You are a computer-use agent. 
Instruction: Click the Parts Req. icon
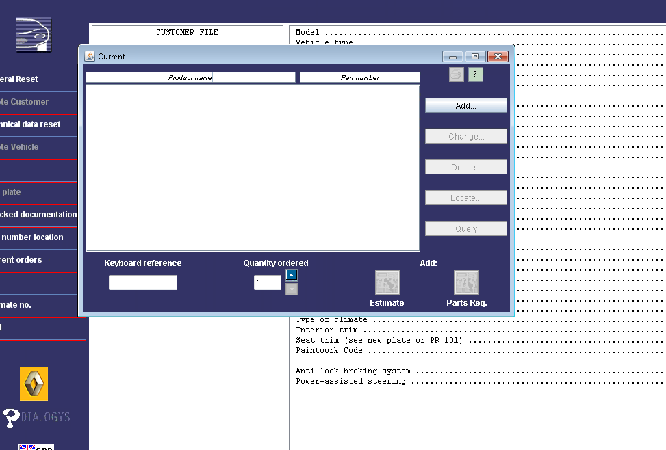click(466, 282)
